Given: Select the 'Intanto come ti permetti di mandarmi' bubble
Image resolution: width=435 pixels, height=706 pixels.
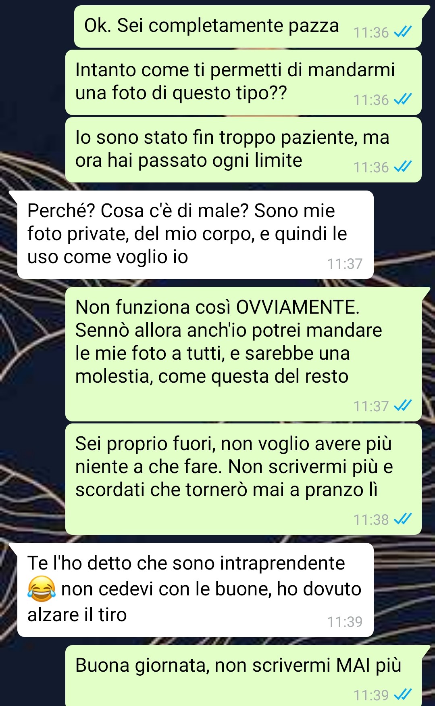Looking at the screenshot, I should (x=244, y=83).
